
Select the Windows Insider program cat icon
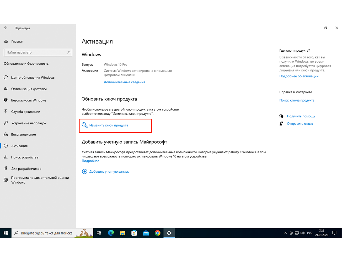point(6,180)
